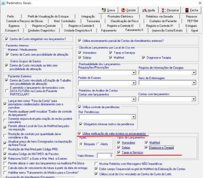
Task: Expand Contas com lançamentos dropdown
Action: 193,99
